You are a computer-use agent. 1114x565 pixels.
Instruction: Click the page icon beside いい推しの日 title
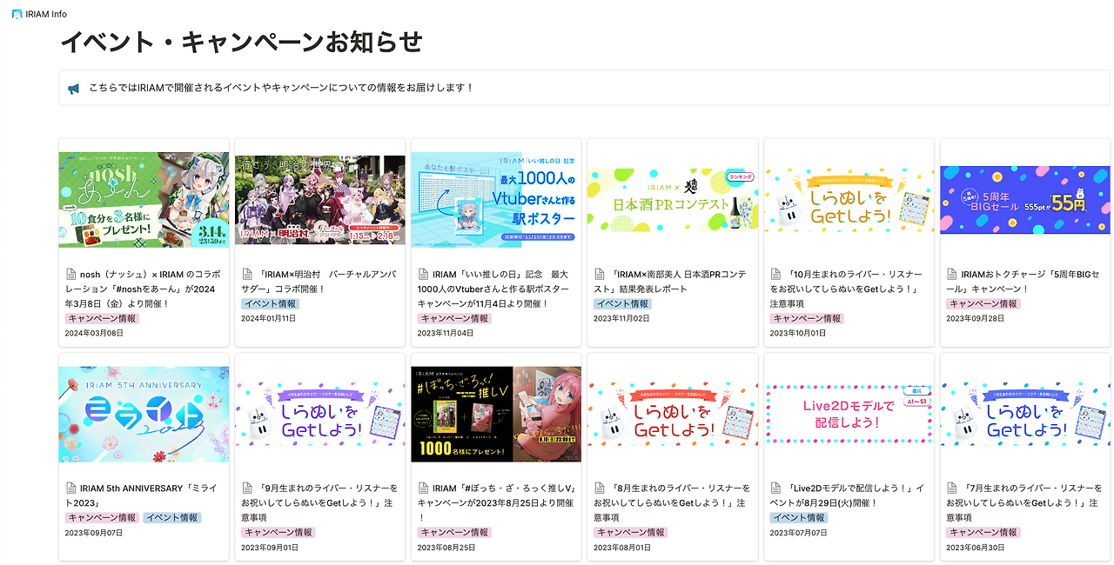click(x=424, y=274)
